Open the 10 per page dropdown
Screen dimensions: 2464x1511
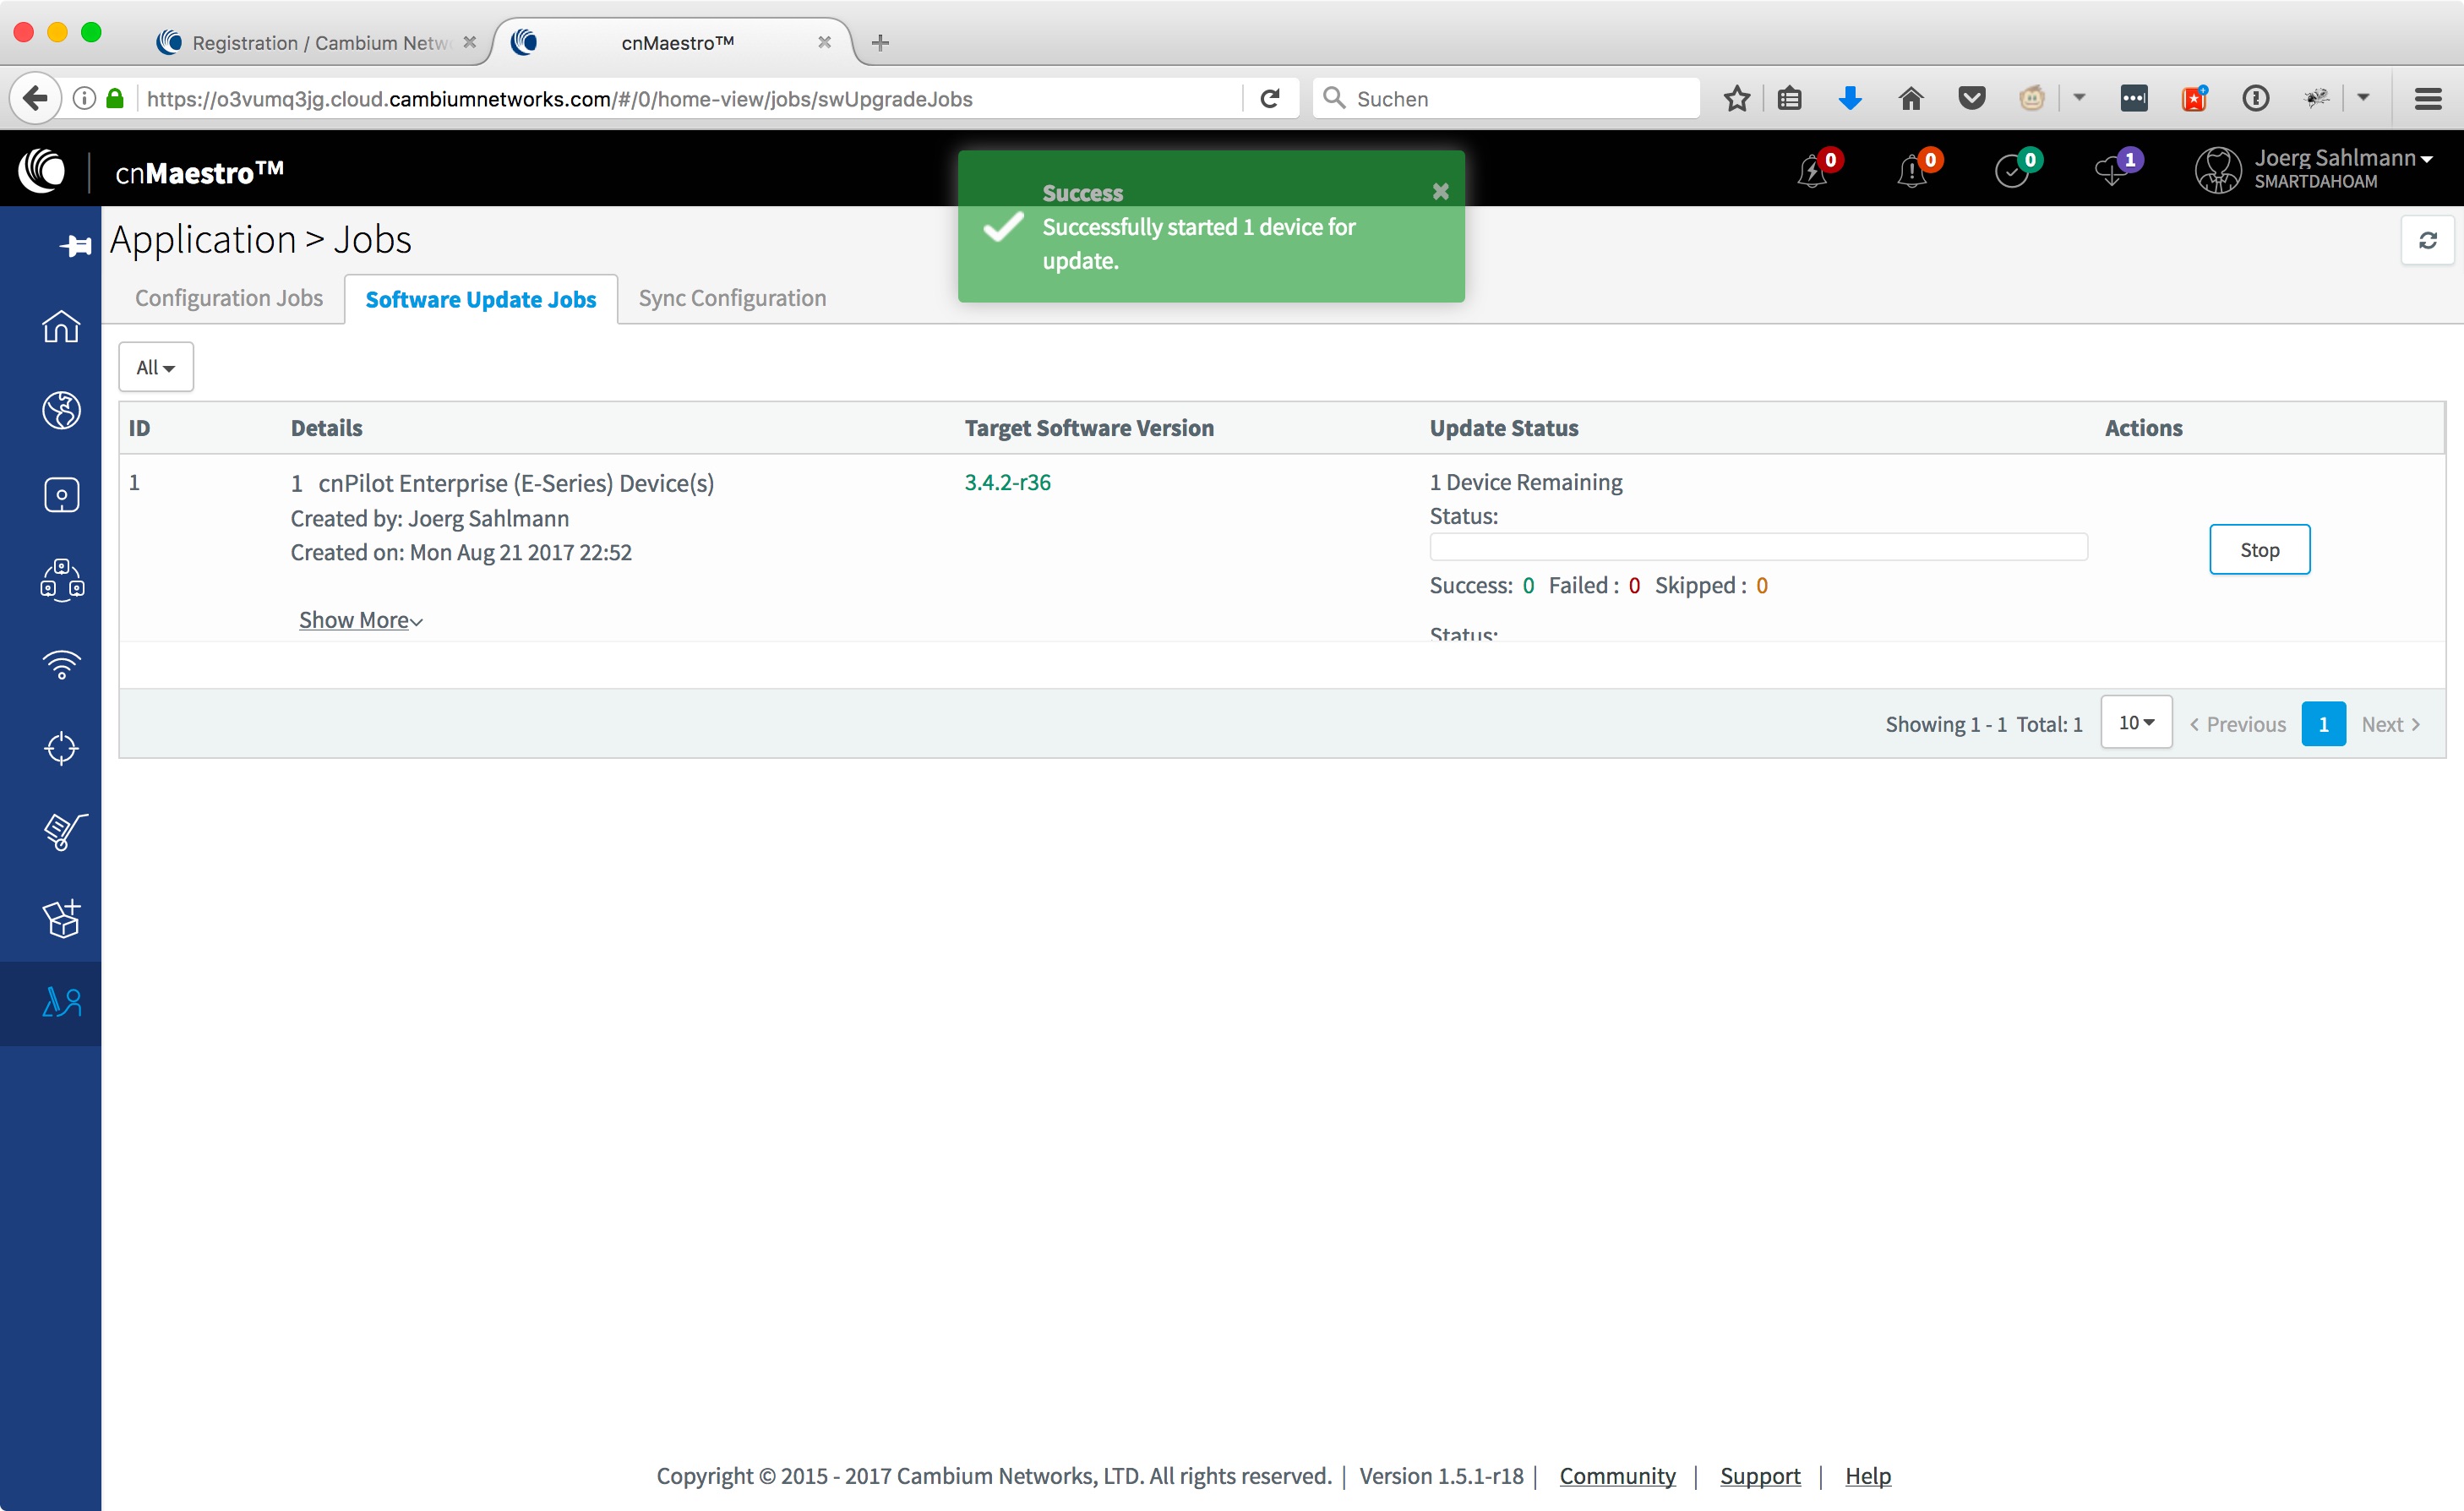tap(2136, 722)
